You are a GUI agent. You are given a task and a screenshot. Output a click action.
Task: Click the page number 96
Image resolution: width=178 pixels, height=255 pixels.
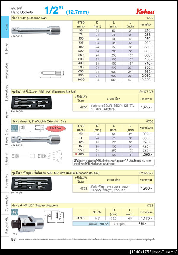tap(13, 239)
